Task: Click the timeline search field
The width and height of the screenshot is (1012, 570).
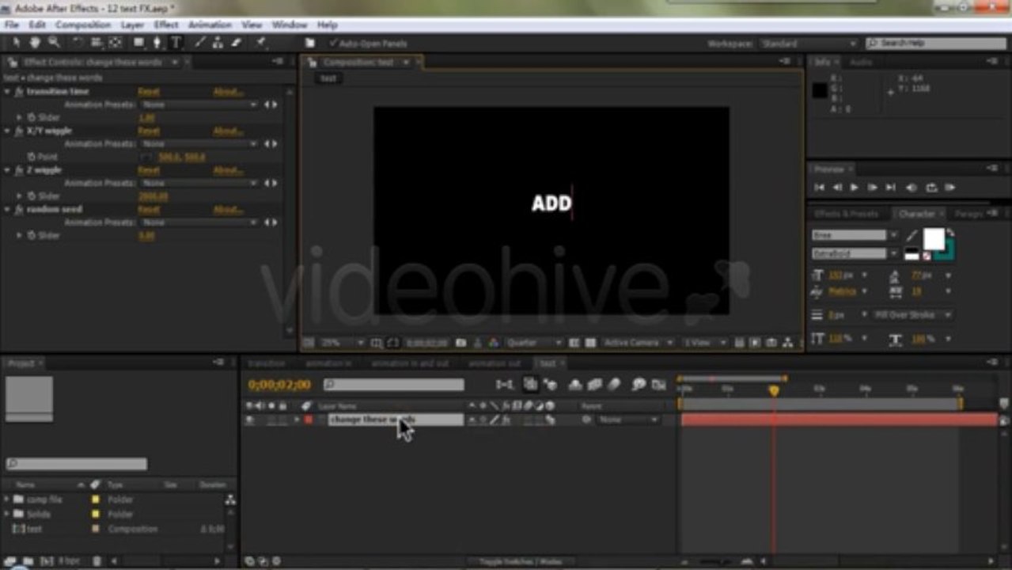Action: click(x=393, y=385)
